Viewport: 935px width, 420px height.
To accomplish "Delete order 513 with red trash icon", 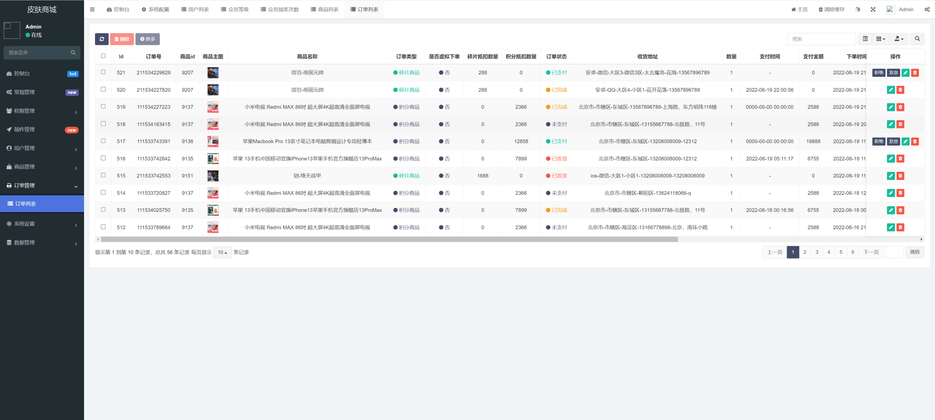I will tap(900, 210).
